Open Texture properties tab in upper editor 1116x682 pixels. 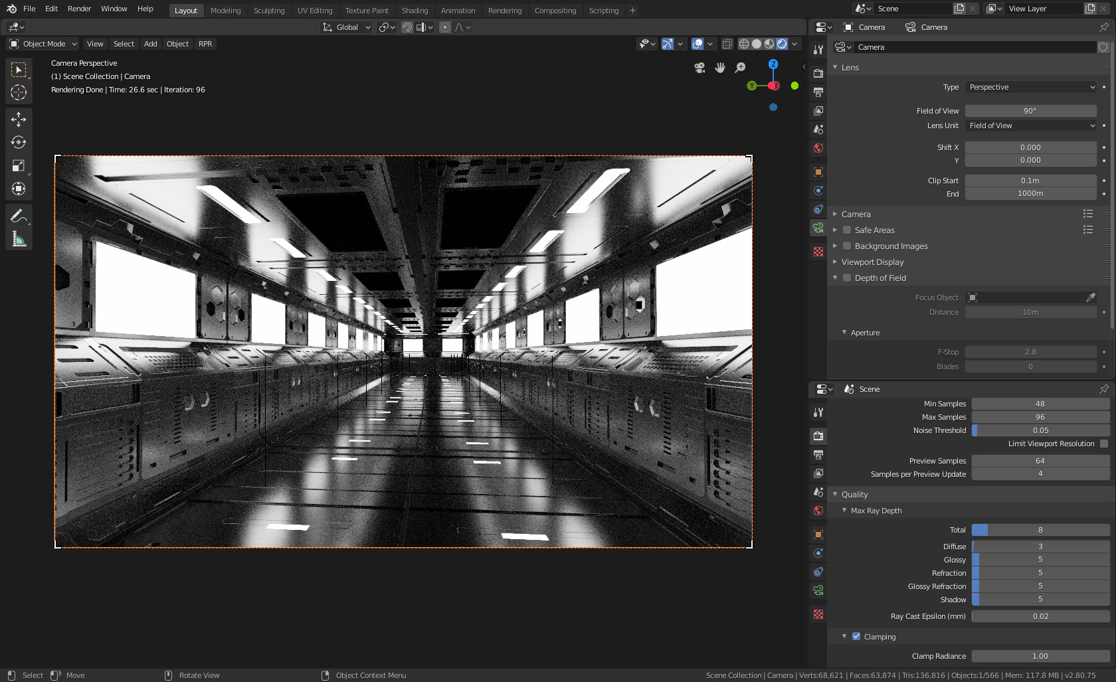coord(818,252)
